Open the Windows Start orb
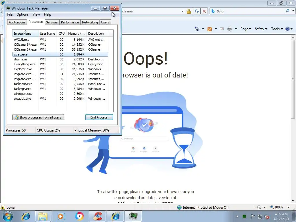The height and width of the screenshot is (222, 296). pyautogui.click(x=8, y=216)
